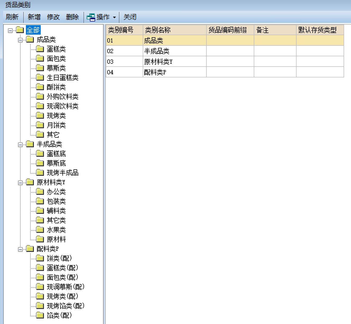Collapse the 成品类 tree node
The width and height of the screenshot is (351, 324).
coord(20,40)
